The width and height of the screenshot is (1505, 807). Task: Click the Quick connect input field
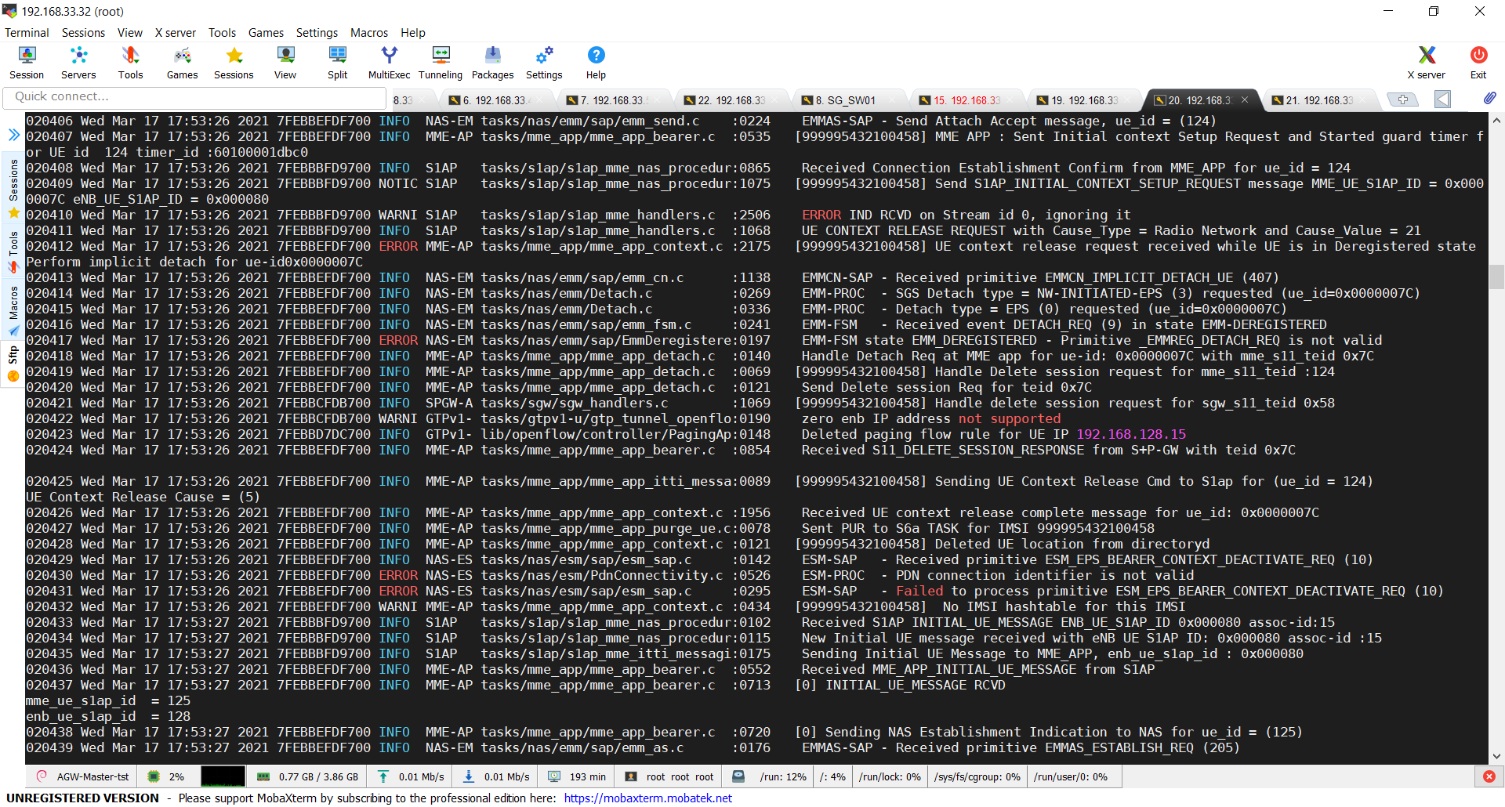(194, 97)
